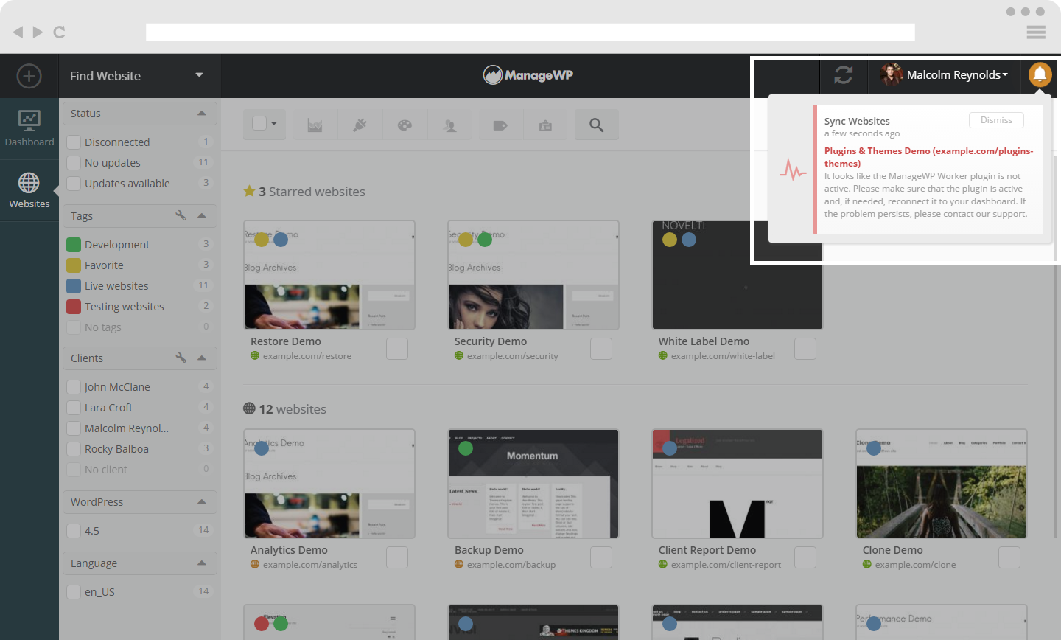Screen dimensions: 1061x640
Task: Check the Updates available filter
Action: point(74,184)
